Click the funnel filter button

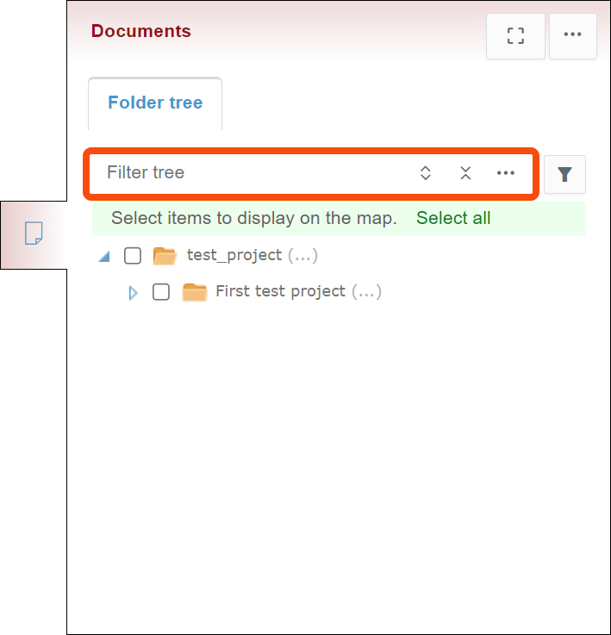[564, 175]
